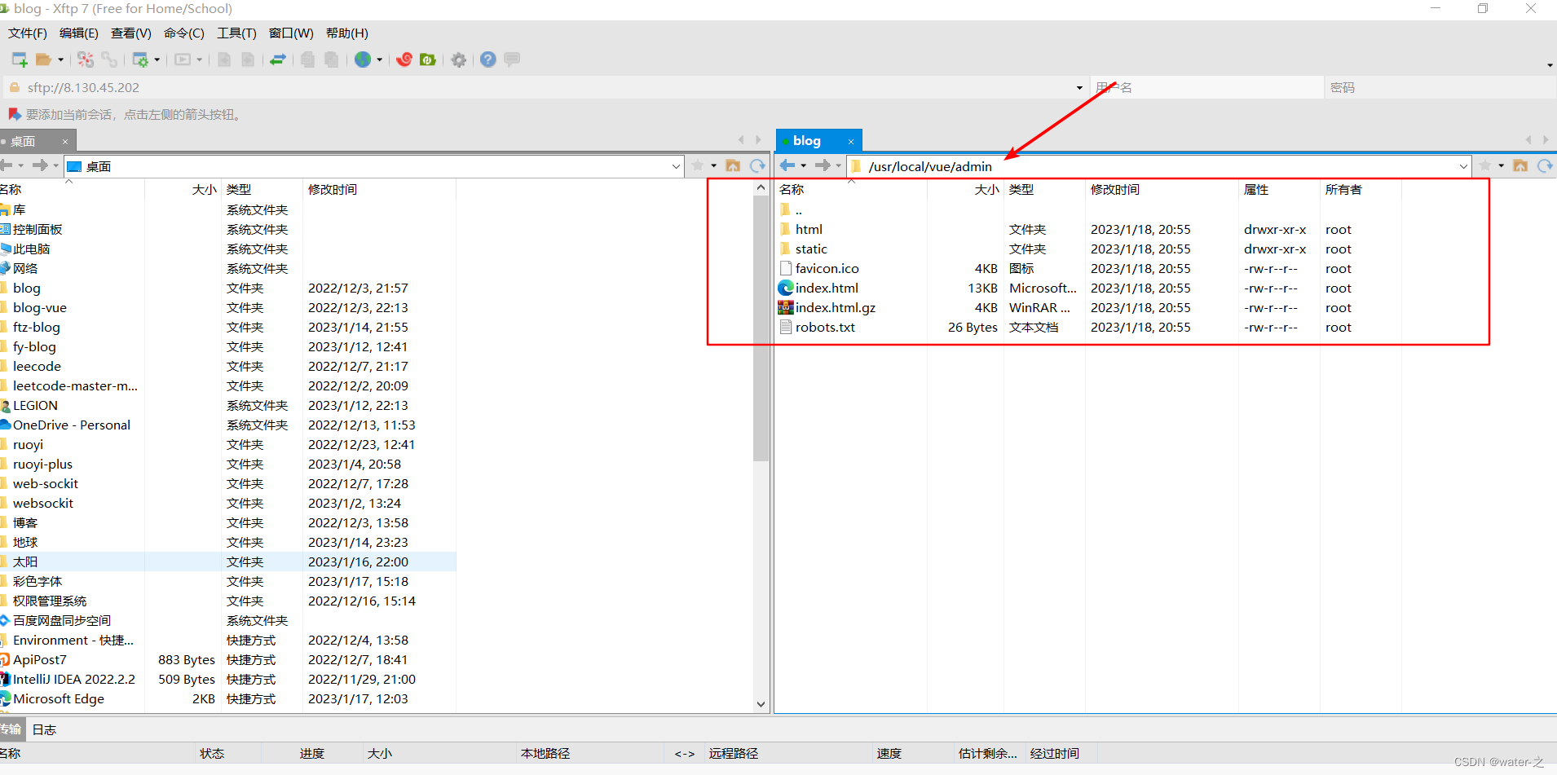
Task: Open Help via blue question icon
Action: point(488,59)
